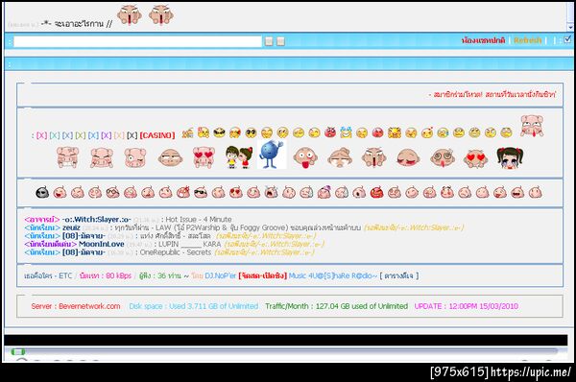Choose the onion-head with purple hat emoticon
The width and height of the screenshot is (576, 382).
[324, 192]
